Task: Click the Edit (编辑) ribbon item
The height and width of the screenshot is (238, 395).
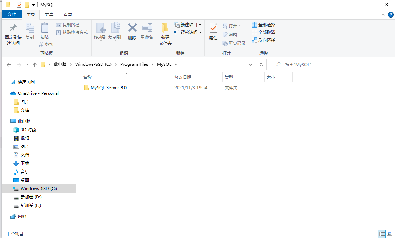Action: (230, 35)
